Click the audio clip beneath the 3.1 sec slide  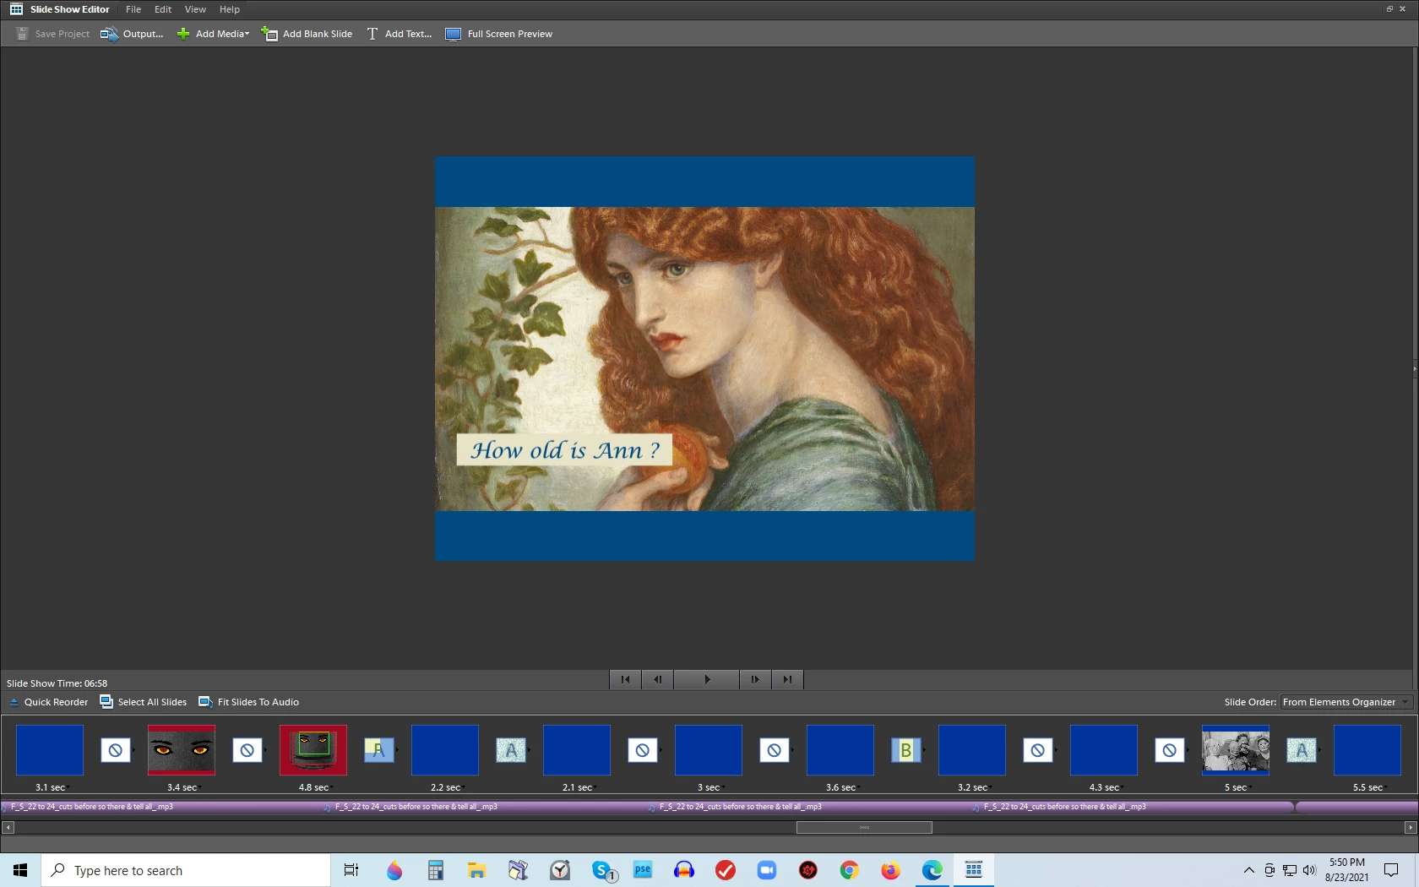(160, 807)
